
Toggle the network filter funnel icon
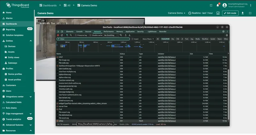tap(67, 35)
